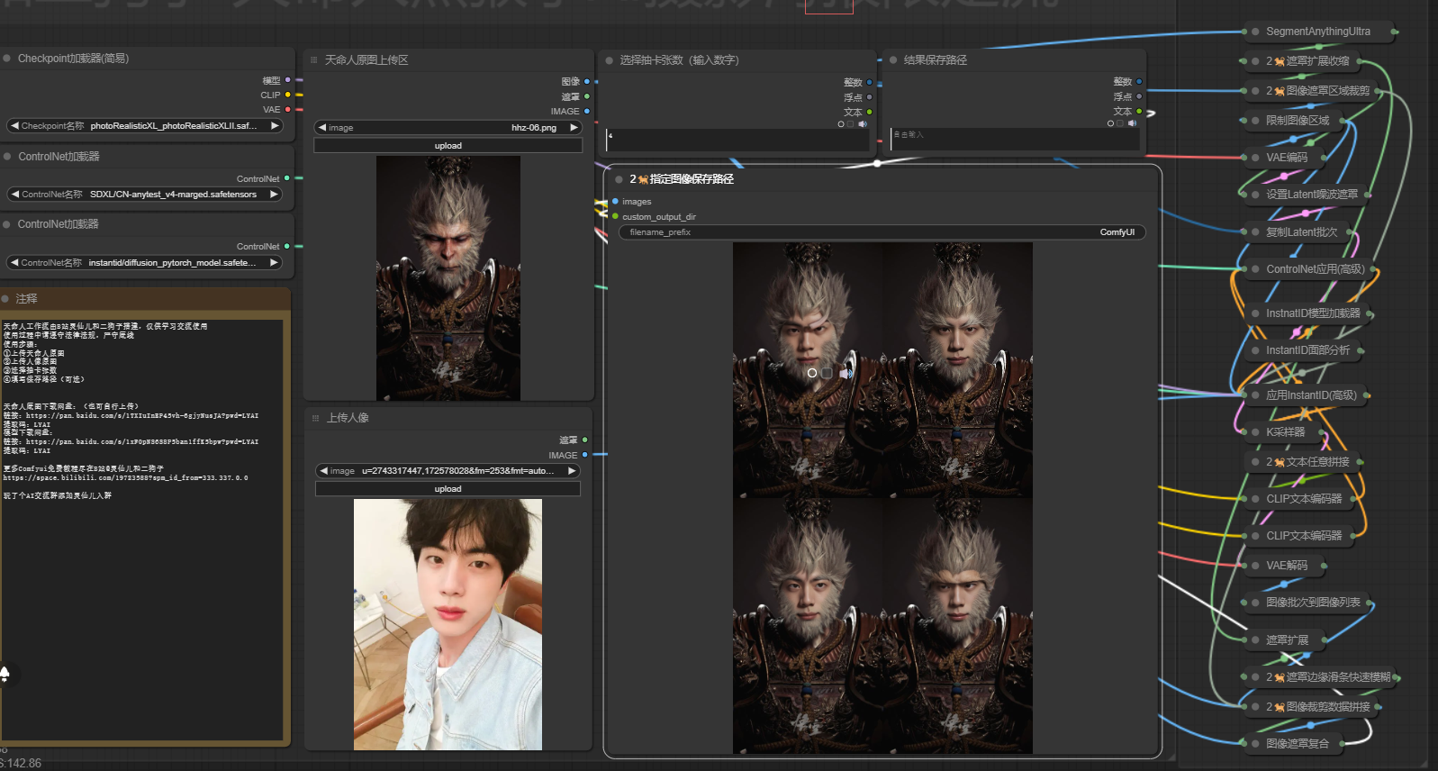
Task: Collapse the Checkpoint加载器(简易) node via its dot
Action: (x=7, y=59)
